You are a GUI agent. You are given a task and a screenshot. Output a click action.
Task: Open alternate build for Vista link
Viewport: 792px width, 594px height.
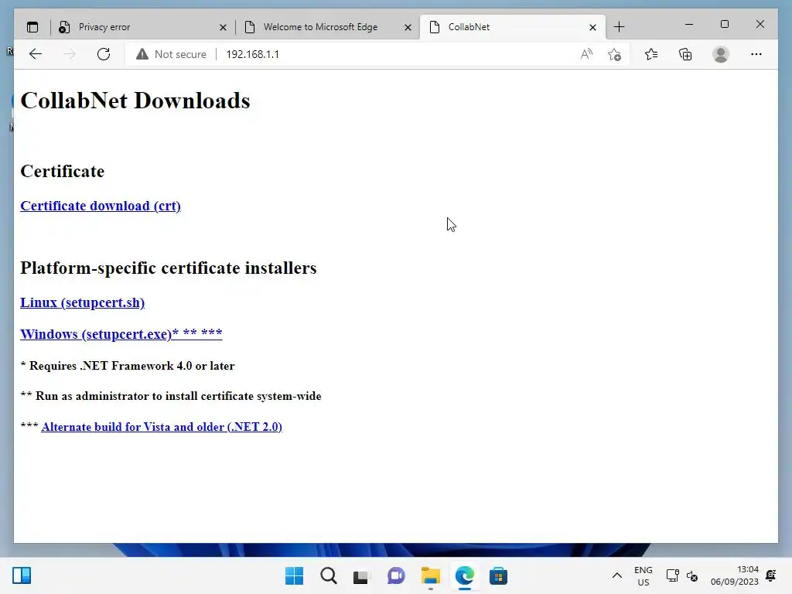[162, 427]
